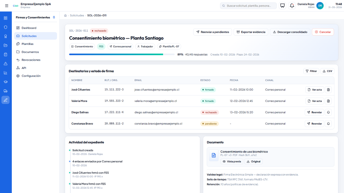Screen dimensions: 344x193
Task: Click the red Cancelar button
Action: [x=323, y=32]
